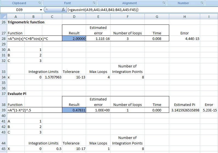Open the Alignment dialog launcher icon
The image size is (218, 153).
pos(164,3)
